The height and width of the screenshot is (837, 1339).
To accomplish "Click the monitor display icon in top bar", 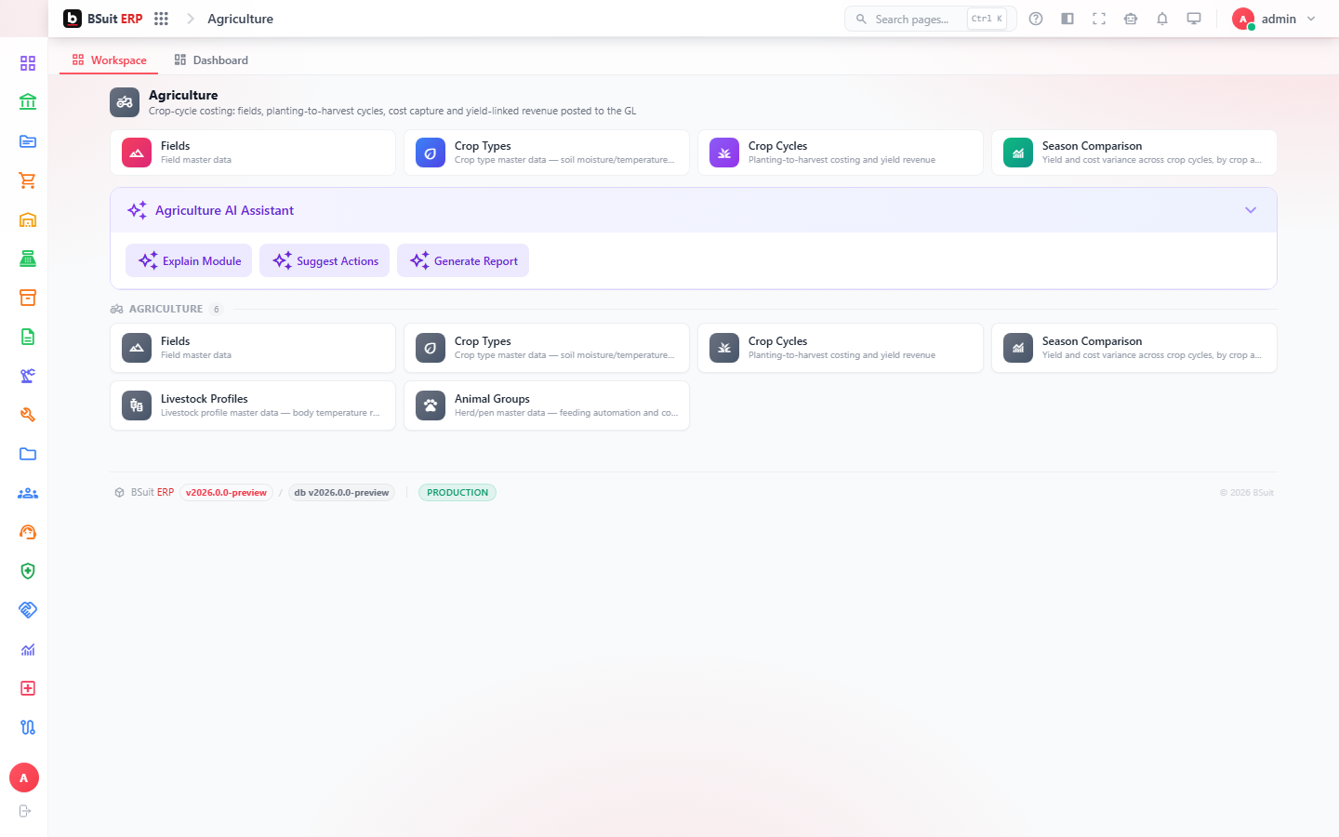I will pyautogui.click(x=1194, y=19).
